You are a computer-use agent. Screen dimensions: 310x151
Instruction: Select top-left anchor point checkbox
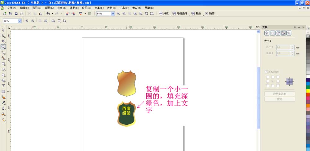pos(268,77)
